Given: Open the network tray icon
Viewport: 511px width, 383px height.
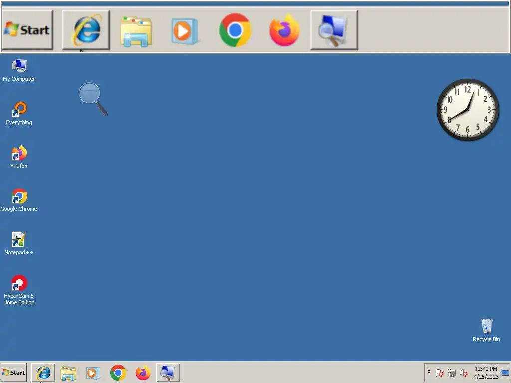Looking at the screenshot, I should tap(451, 372).
